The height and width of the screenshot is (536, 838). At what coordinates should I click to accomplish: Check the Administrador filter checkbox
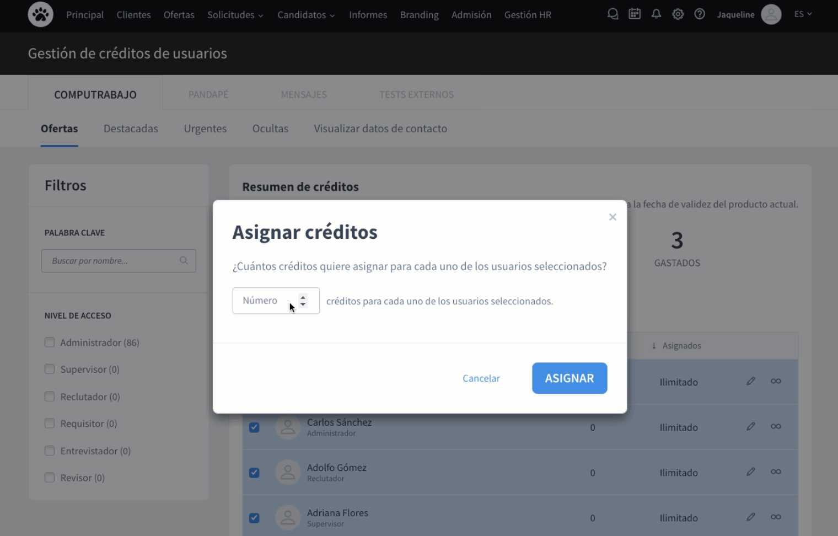click(x=49, y=342)
